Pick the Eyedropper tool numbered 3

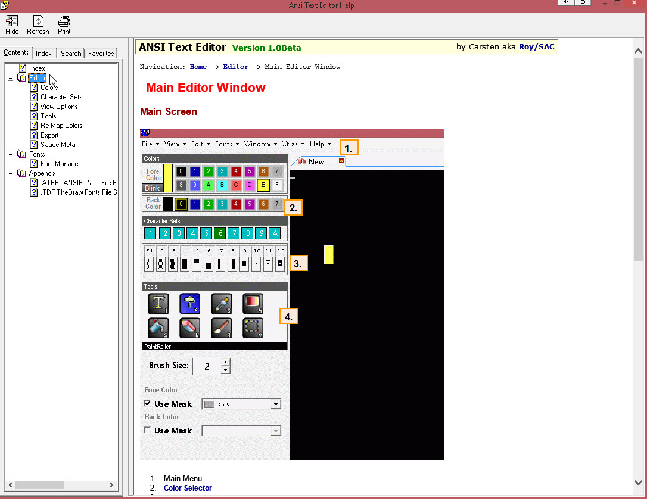click(x=221, y=303)
